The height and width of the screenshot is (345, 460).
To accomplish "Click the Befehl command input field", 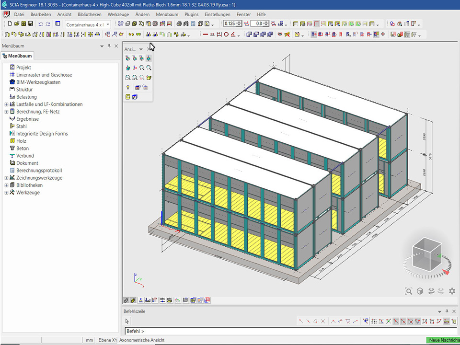I will [287, 331].
